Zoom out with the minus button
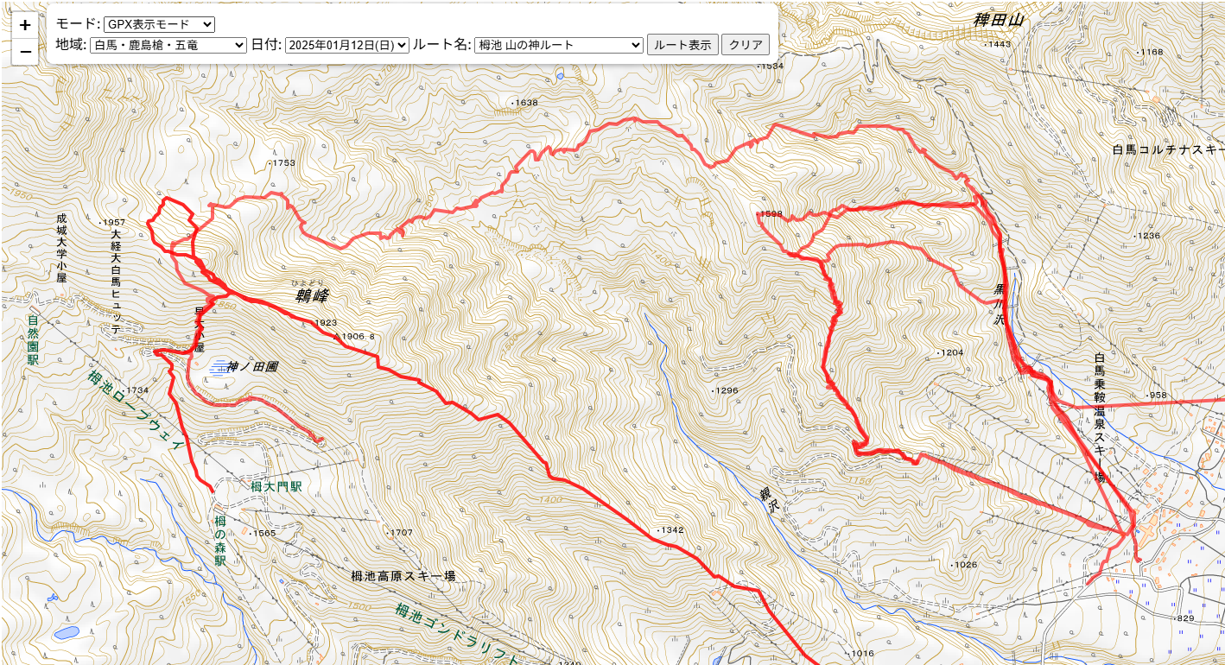This screenshot has width=1225, height=665. [x=25, y=52]
